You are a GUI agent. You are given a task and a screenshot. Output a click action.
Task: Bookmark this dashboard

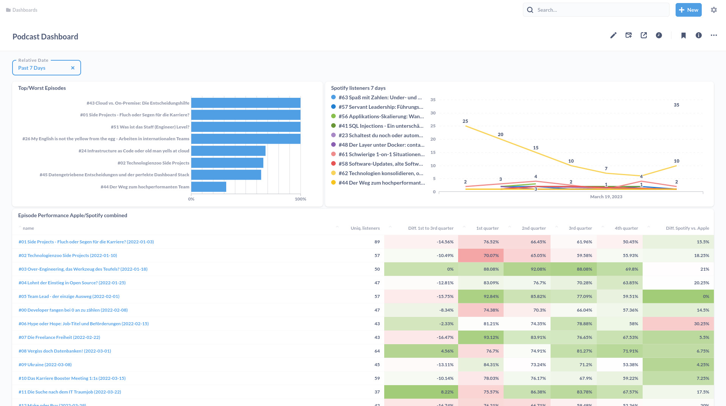(x=683, y=35)
